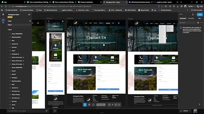Open My Social Media bookmark folder
204x114 pixels.
11,10
